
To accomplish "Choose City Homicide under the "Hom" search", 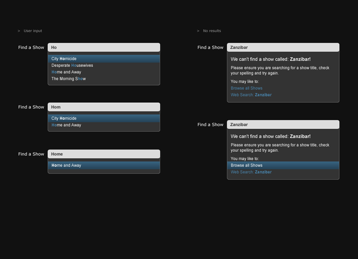I will point(103,118).
